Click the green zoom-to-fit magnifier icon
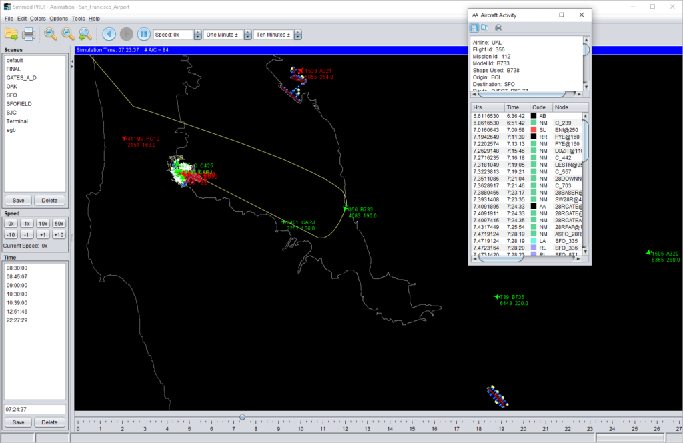Screen dimensions: 683x443 [85, 34]
